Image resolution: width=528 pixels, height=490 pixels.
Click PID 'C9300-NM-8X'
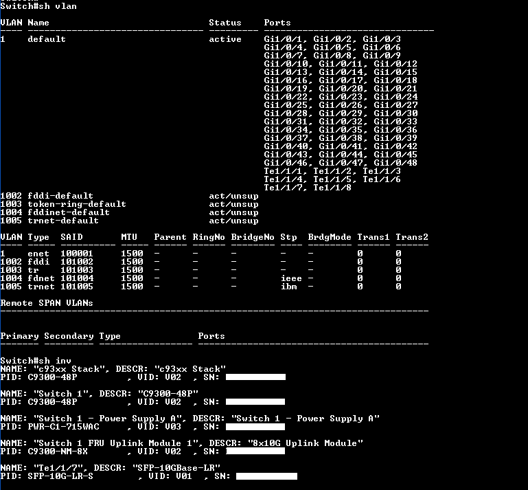58,452
